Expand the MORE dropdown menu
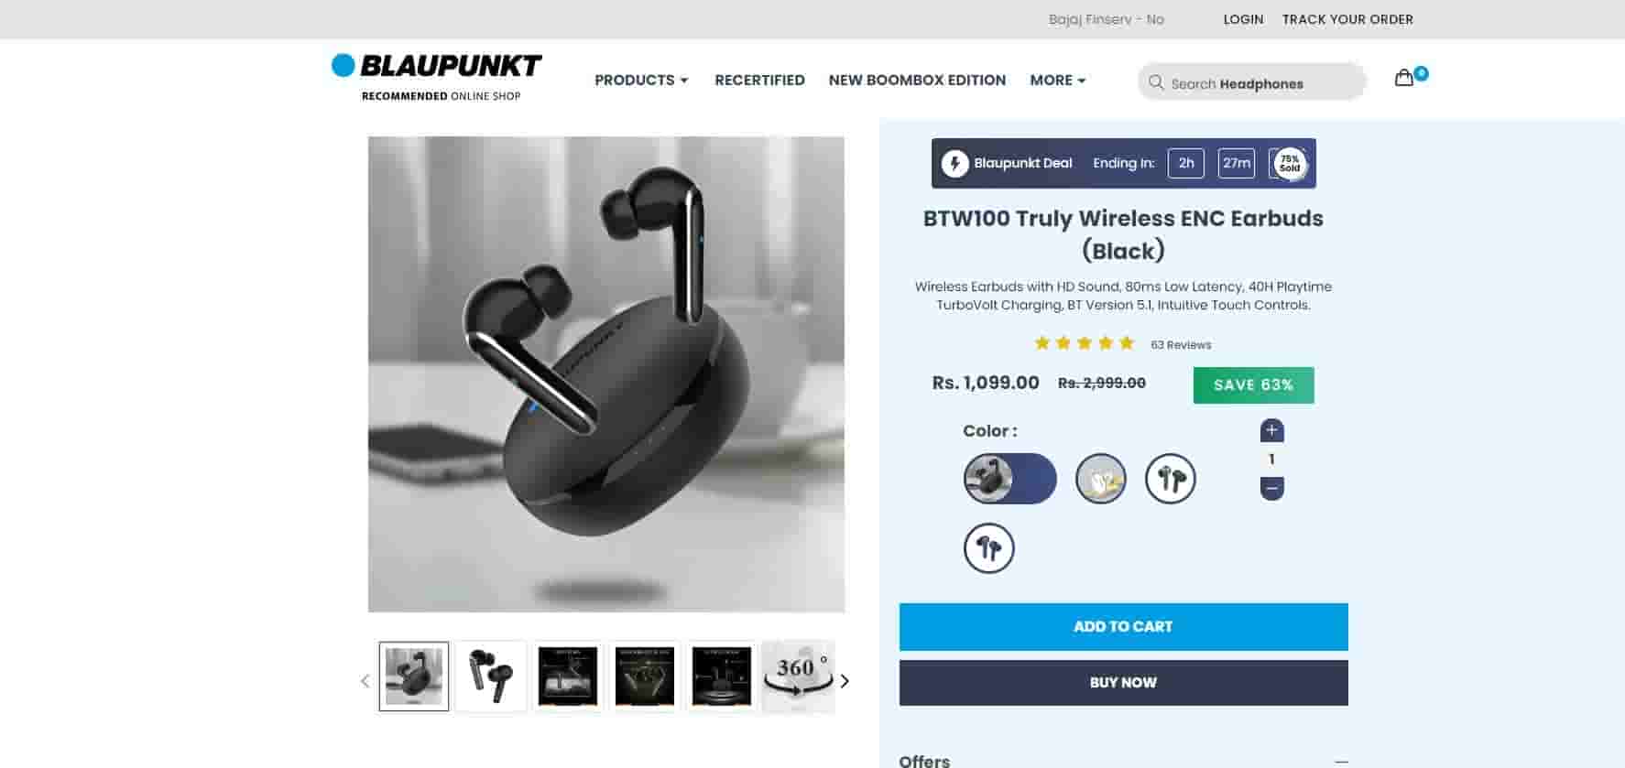Viewport: 1625px width, 768px height. tap(1058, 80)
